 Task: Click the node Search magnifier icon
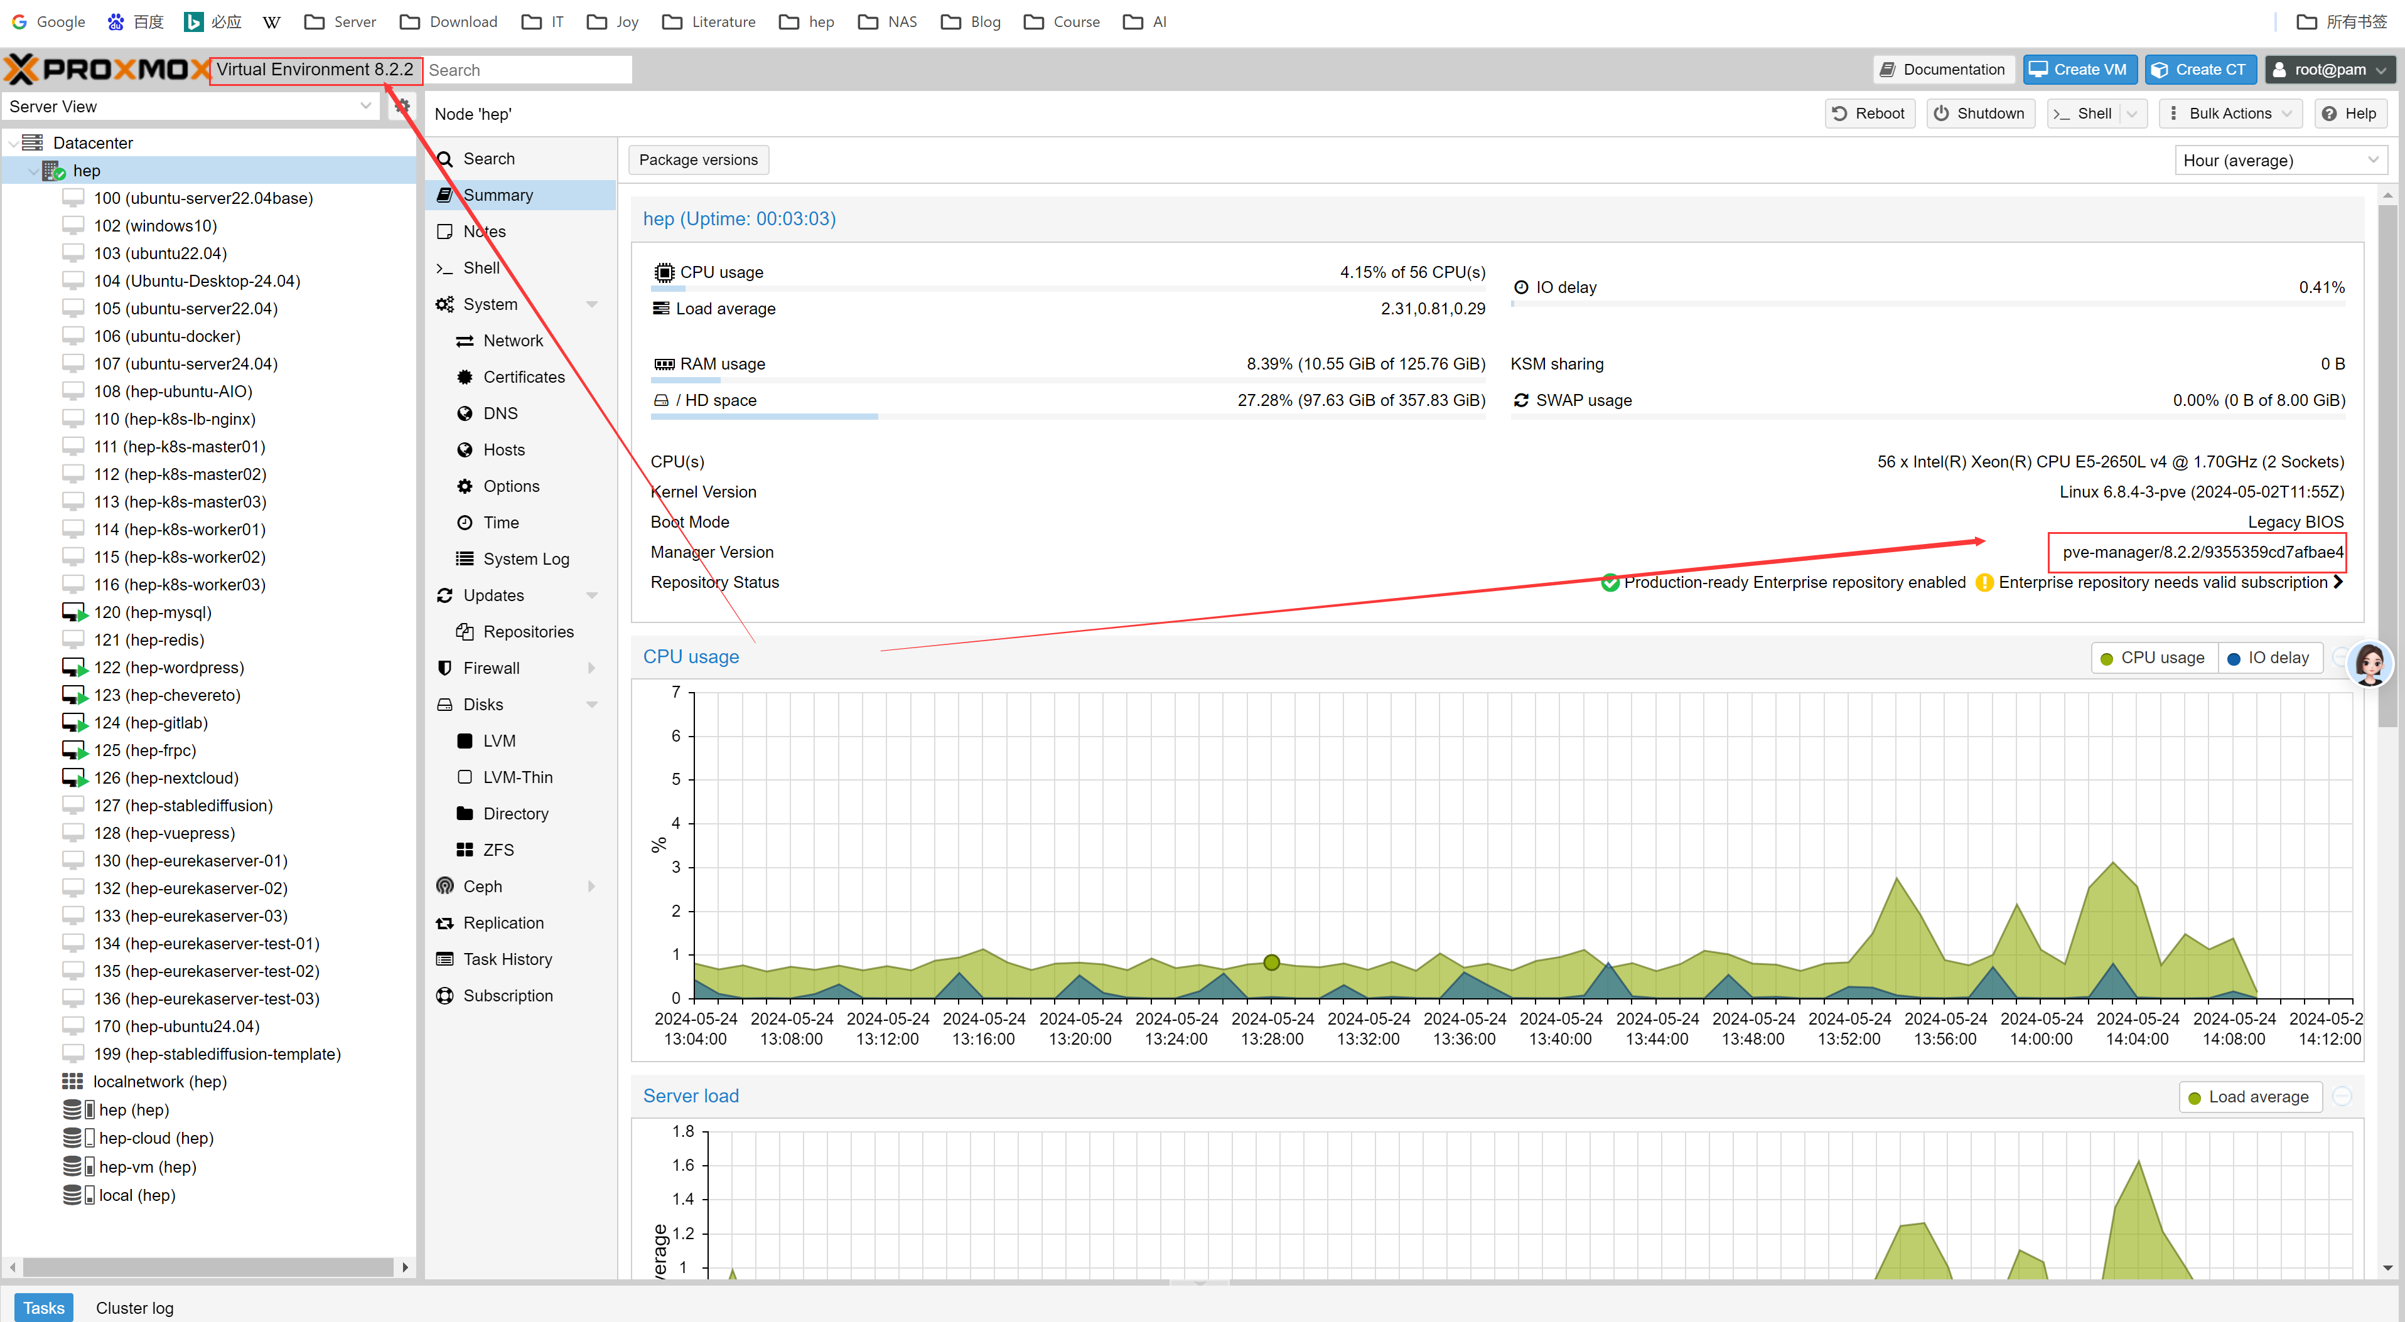(x=444, y=159)
